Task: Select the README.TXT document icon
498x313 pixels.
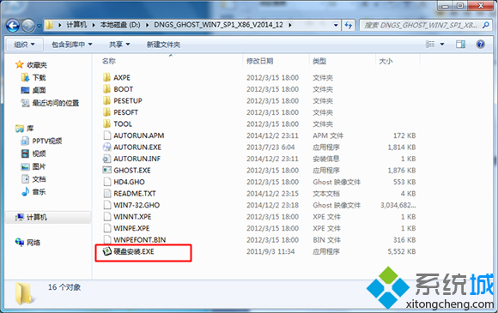Action: (107, 194)
